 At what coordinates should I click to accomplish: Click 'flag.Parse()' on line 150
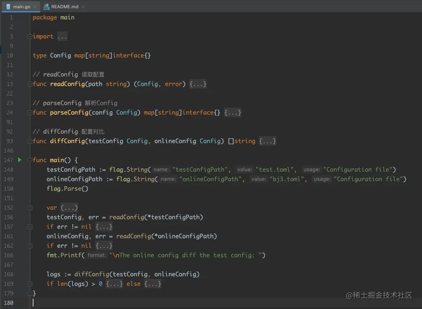[67, 189]
